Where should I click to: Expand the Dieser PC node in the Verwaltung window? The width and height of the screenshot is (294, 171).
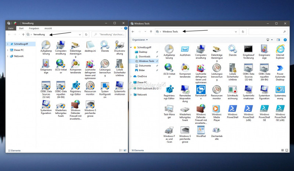[x=7, y=50]
